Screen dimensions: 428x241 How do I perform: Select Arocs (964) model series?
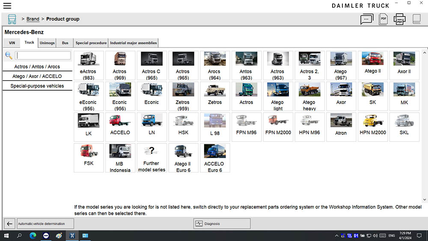[215, 65]
